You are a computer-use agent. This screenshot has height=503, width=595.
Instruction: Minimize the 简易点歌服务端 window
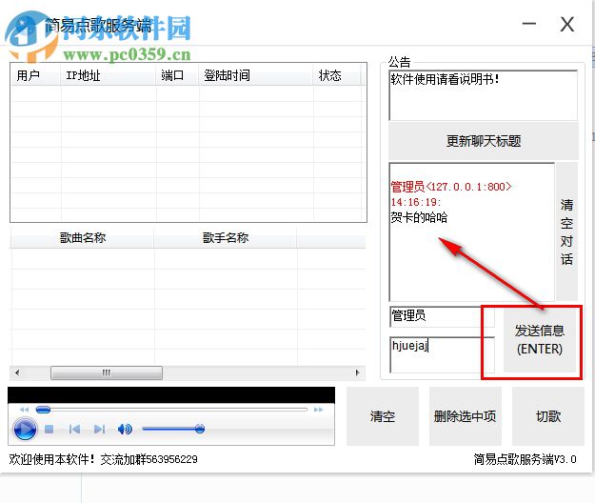point(529,25)
